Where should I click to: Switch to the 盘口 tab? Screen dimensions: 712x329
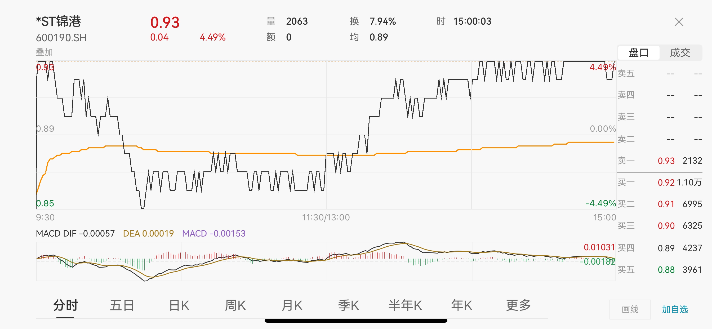pos(638,52)
